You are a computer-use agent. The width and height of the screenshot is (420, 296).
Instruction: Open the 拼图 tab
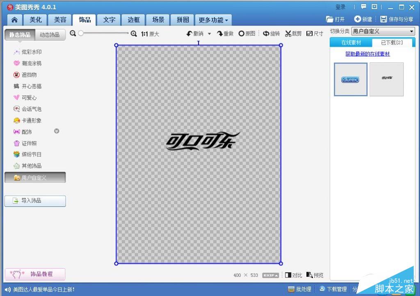point(183,20)
